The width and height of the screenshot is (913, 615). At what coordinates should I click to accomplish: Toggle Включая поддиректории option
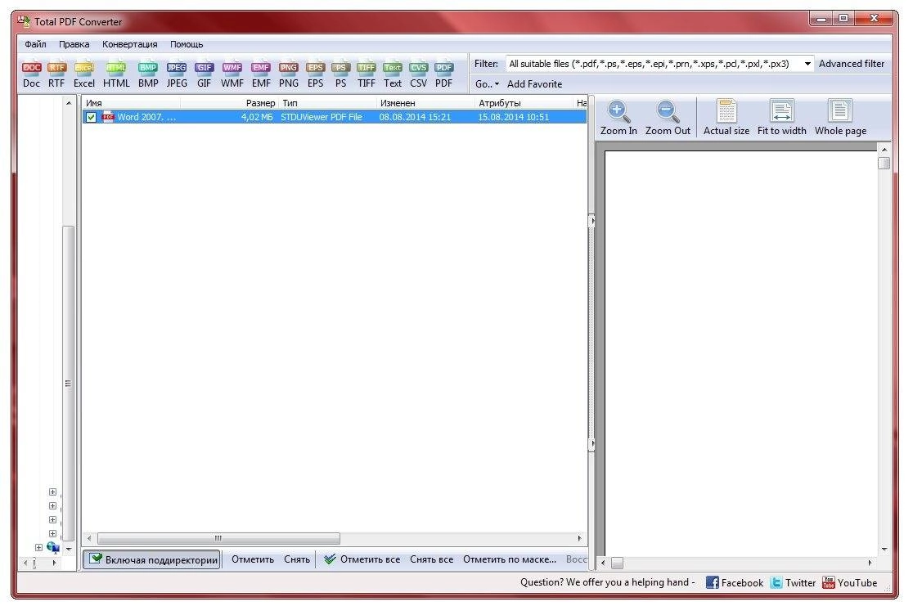pyautogui.click(x=151, y=559)
